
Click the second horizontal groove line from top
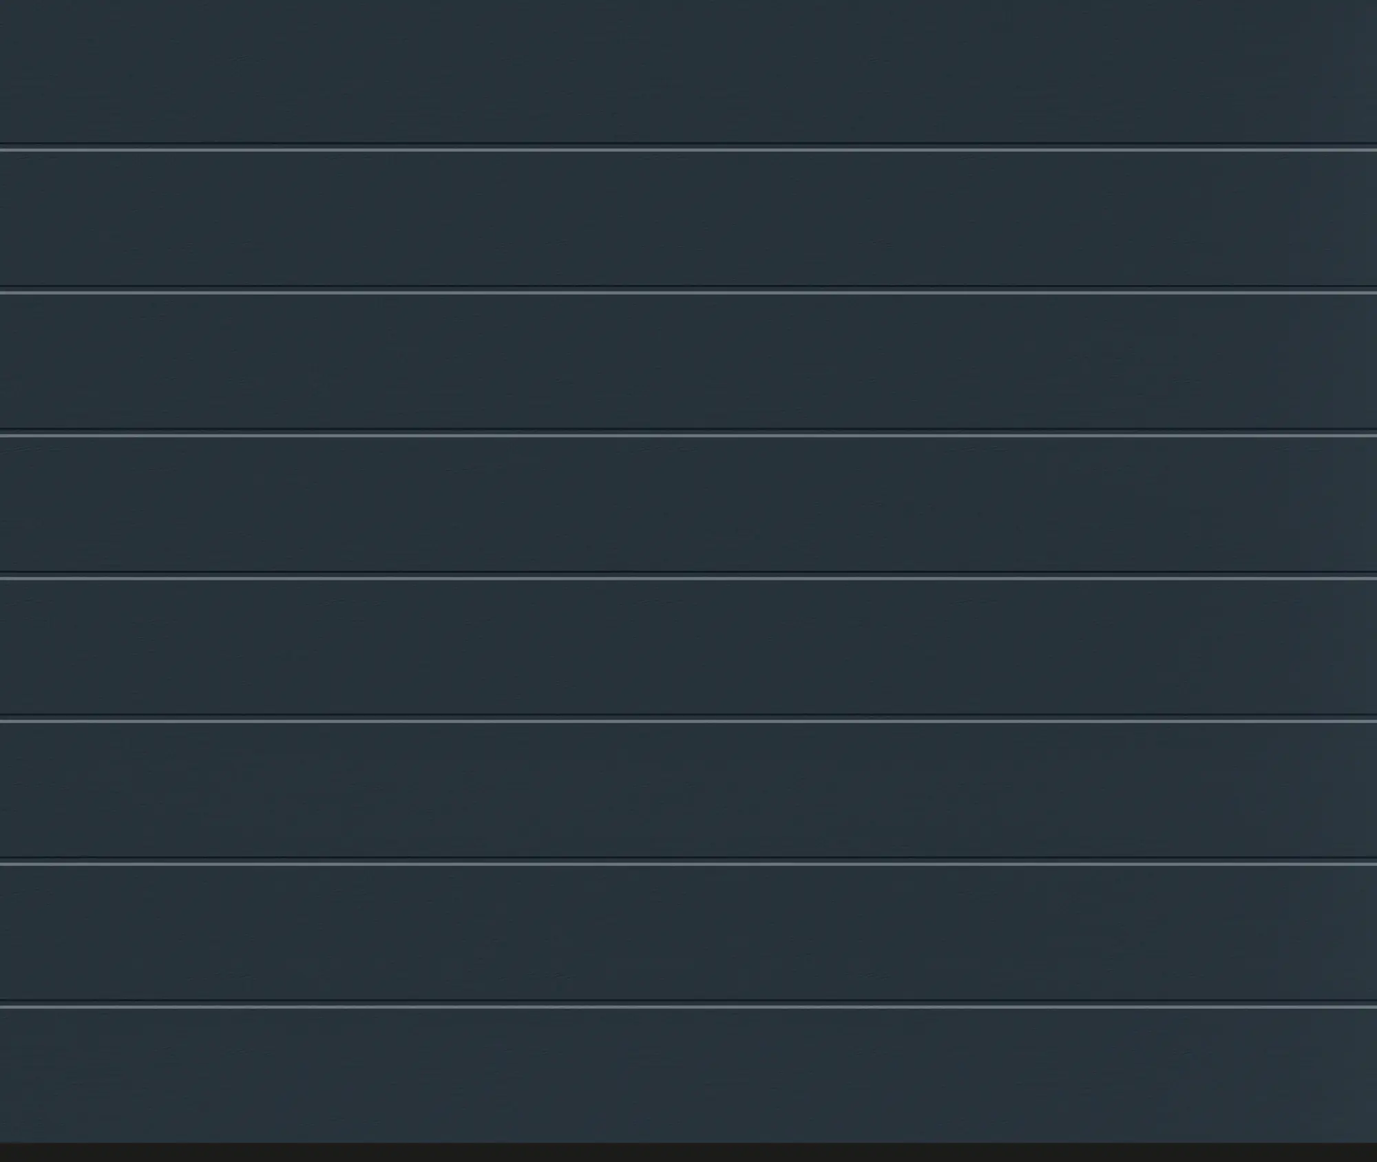[x=688, y=291]
